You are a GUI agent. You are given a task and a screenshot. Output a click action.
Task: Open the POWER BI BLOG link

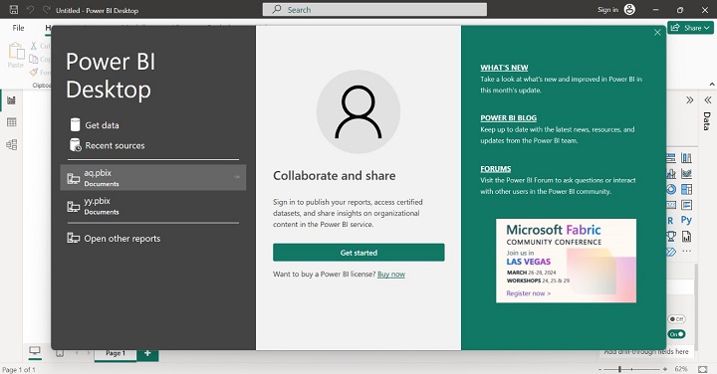tap(508, 117)
